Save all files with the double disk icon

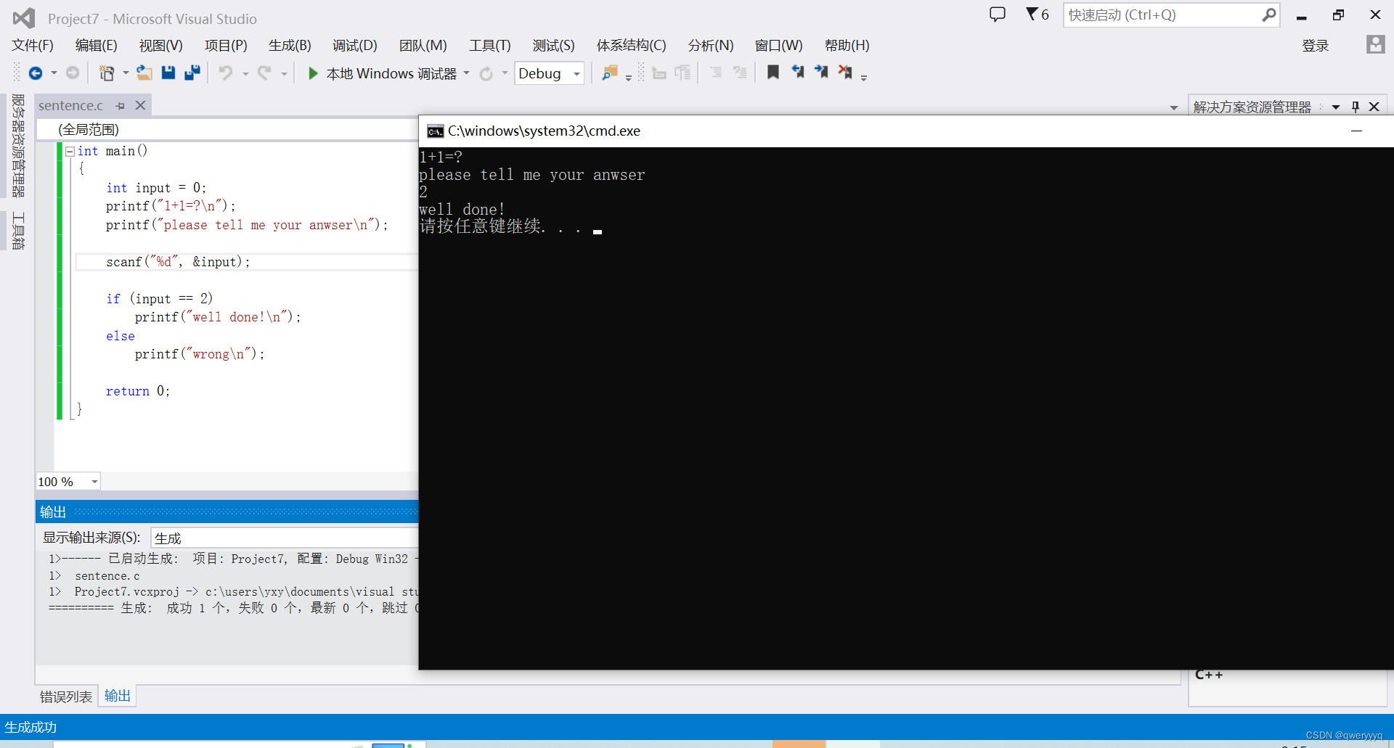tap(192, 73)
